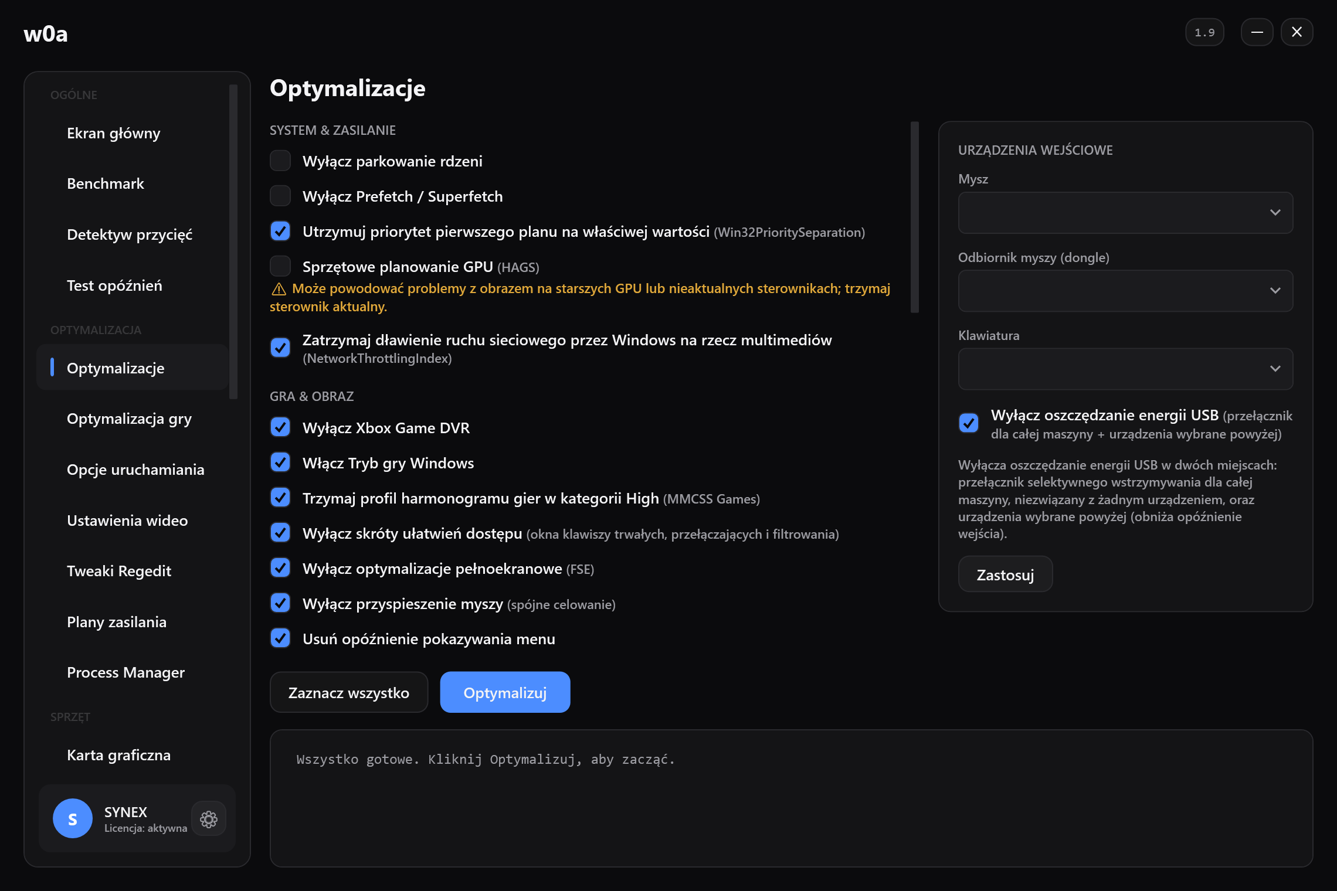
Task: Open Tweaki Regedit section
Action: pos(133,571)
